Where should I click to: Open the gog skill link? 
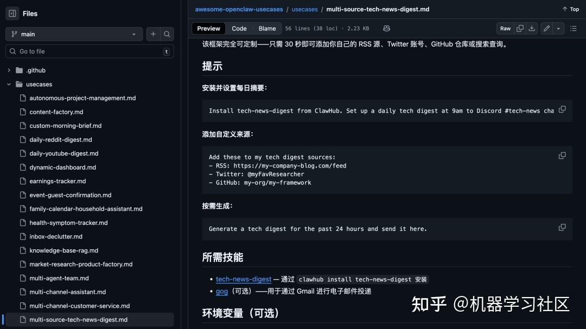coord(221,291)
